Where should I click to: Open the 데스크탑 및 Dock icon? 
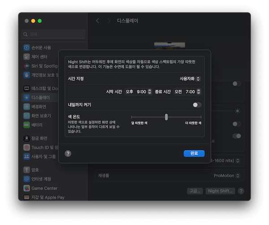pos(26,88)
